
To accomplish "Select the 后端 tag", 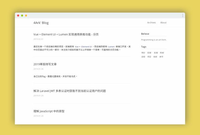I will pos(156,53).
